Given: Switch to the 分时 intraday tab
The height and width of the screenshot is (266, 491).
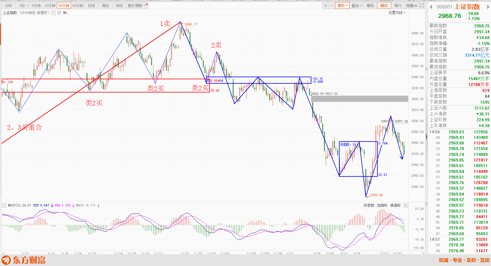Looking at the screenshot, I should click(9, 6).
